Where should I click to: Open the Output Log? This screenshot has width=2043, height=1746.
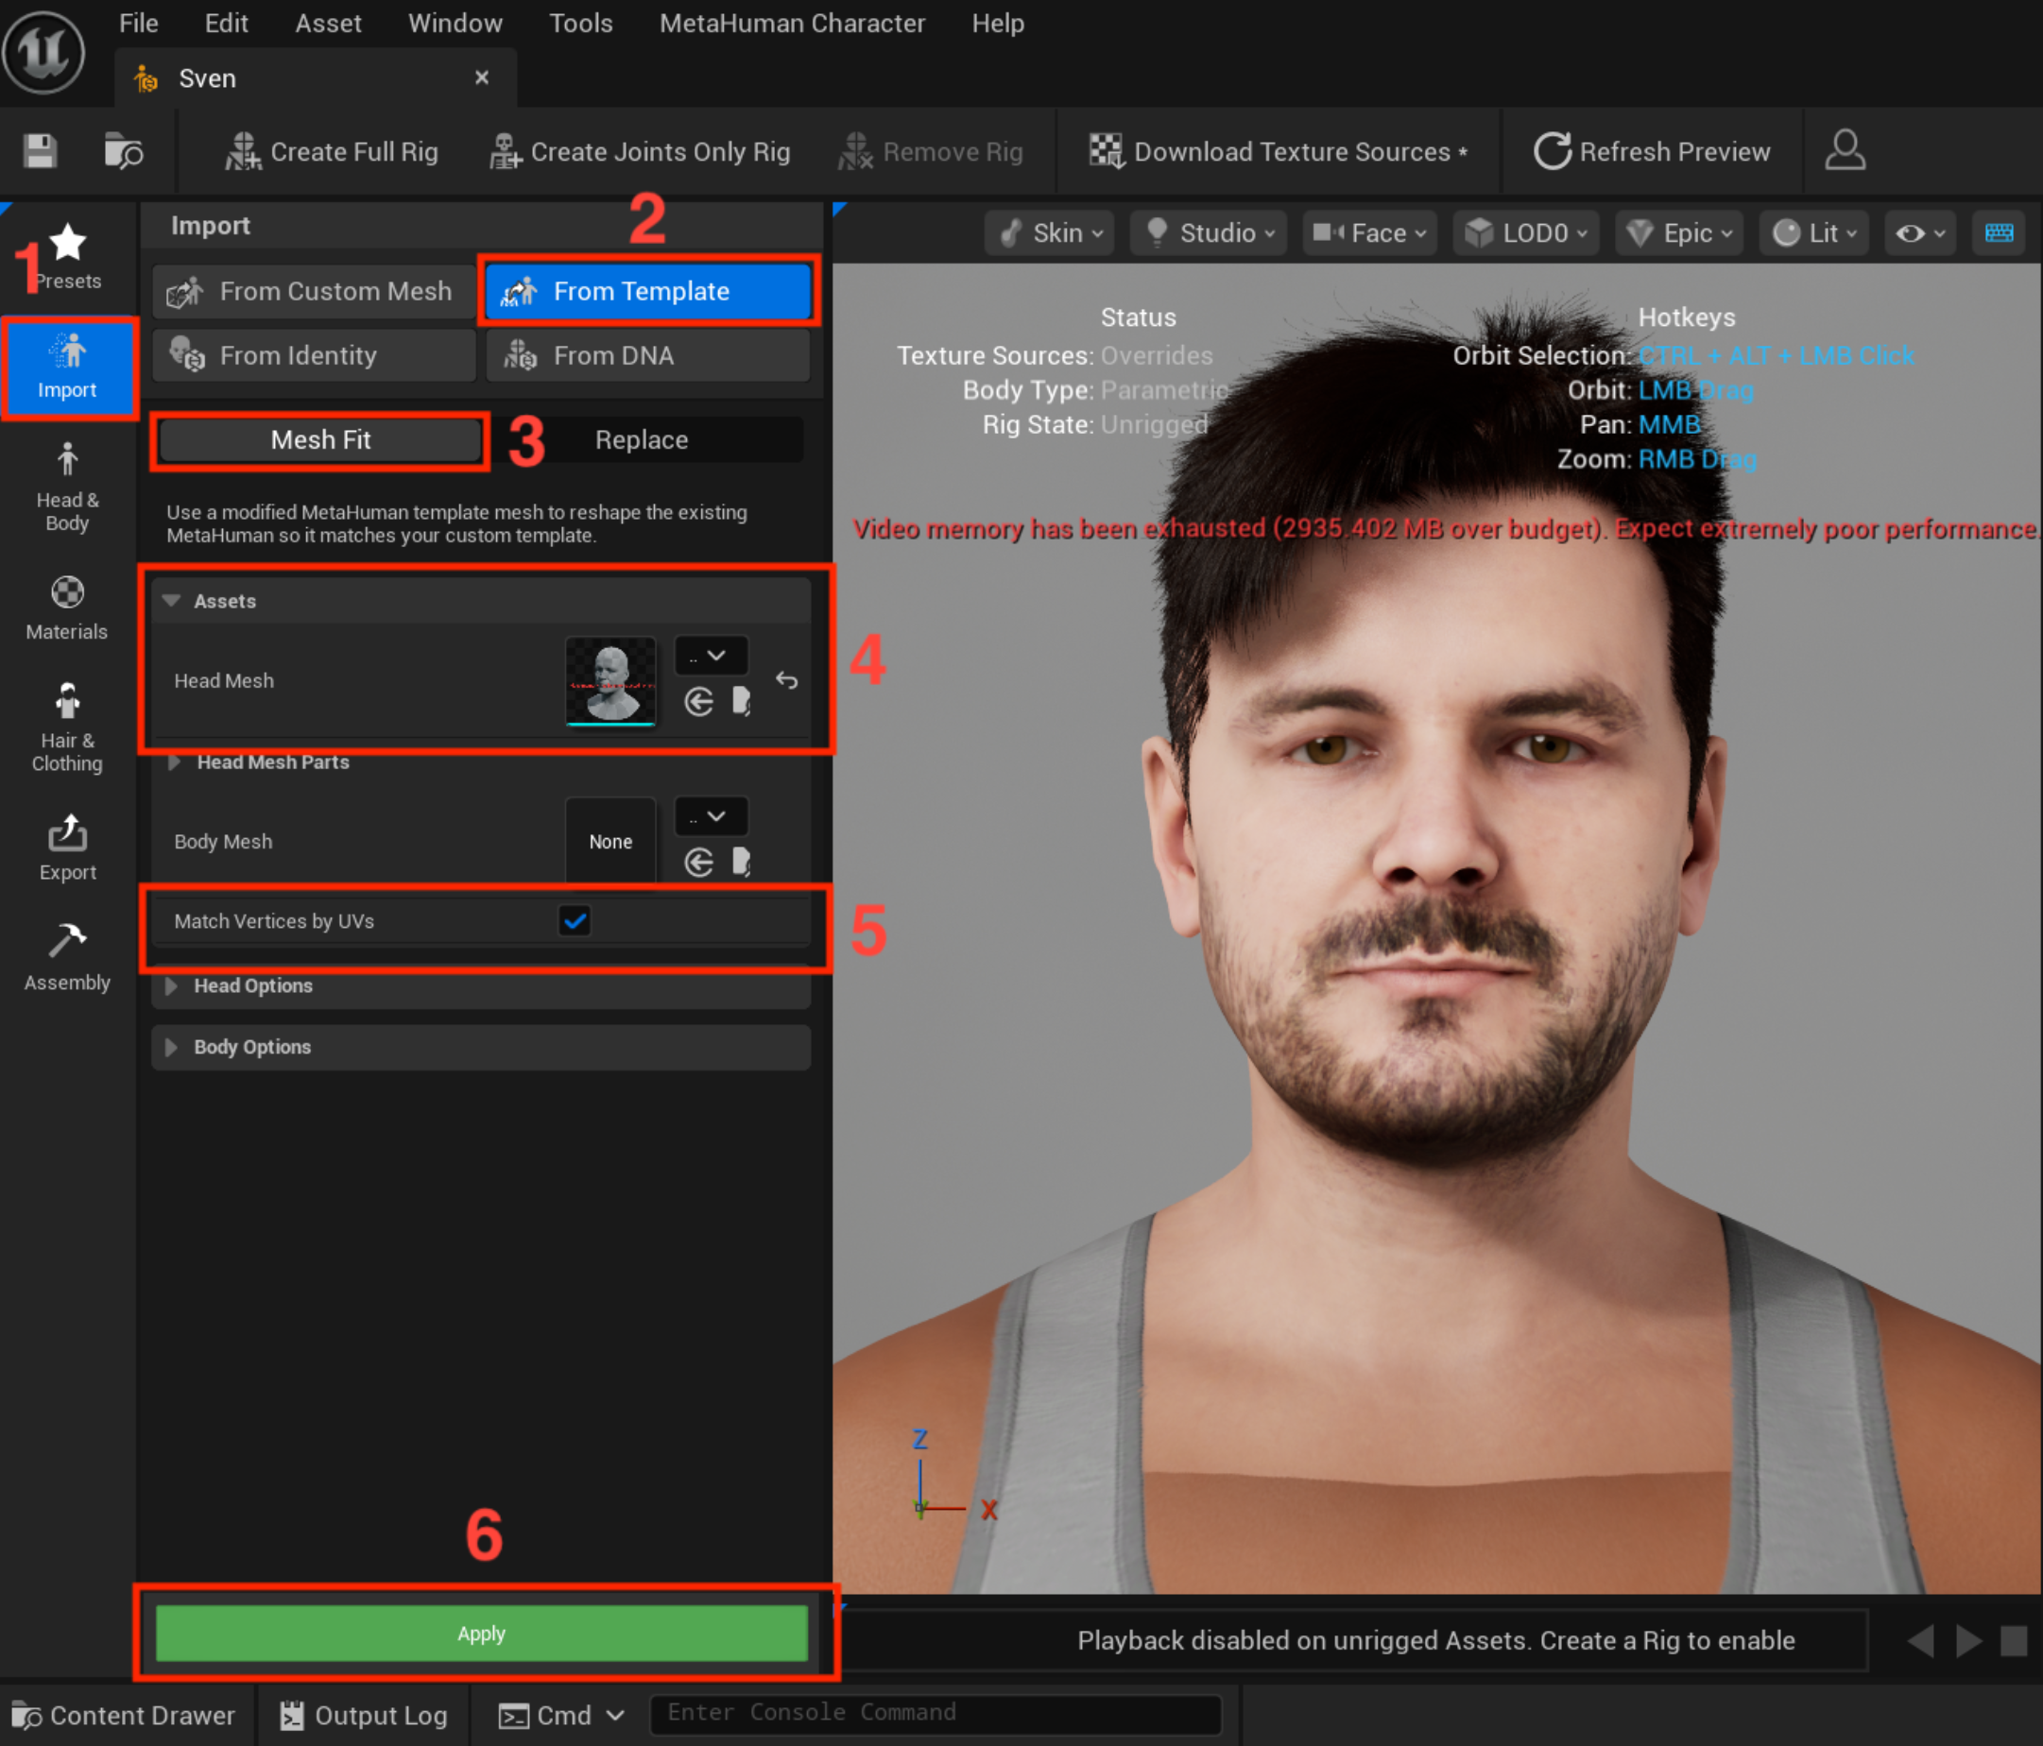pyautogui.click(x=364, y=1716)
